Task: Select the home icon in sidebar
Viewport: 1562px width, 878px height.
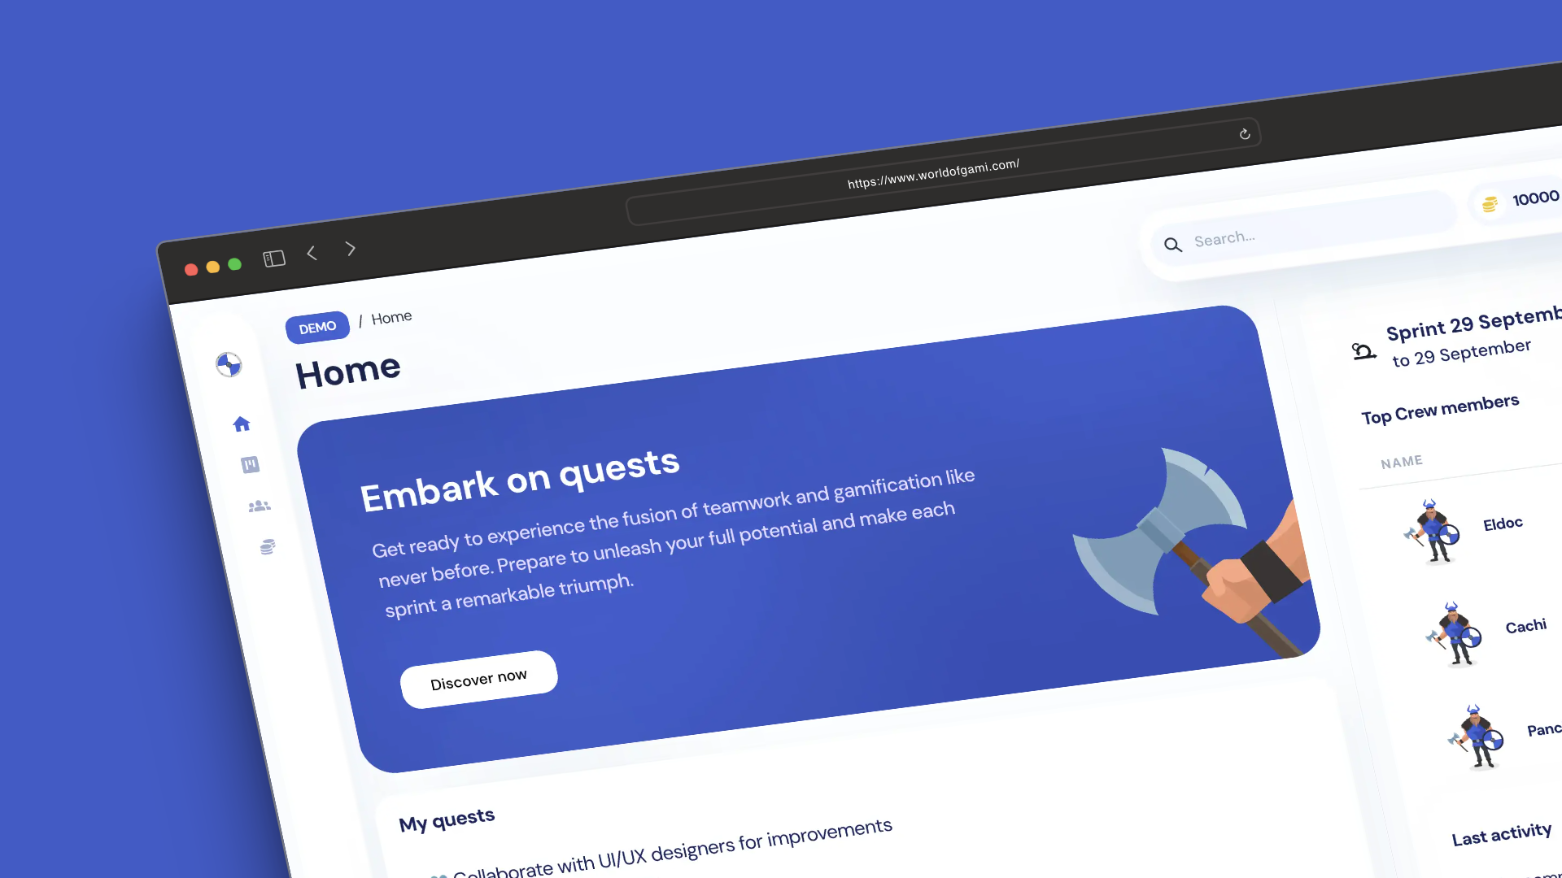Action: click(x=240, y=424)
